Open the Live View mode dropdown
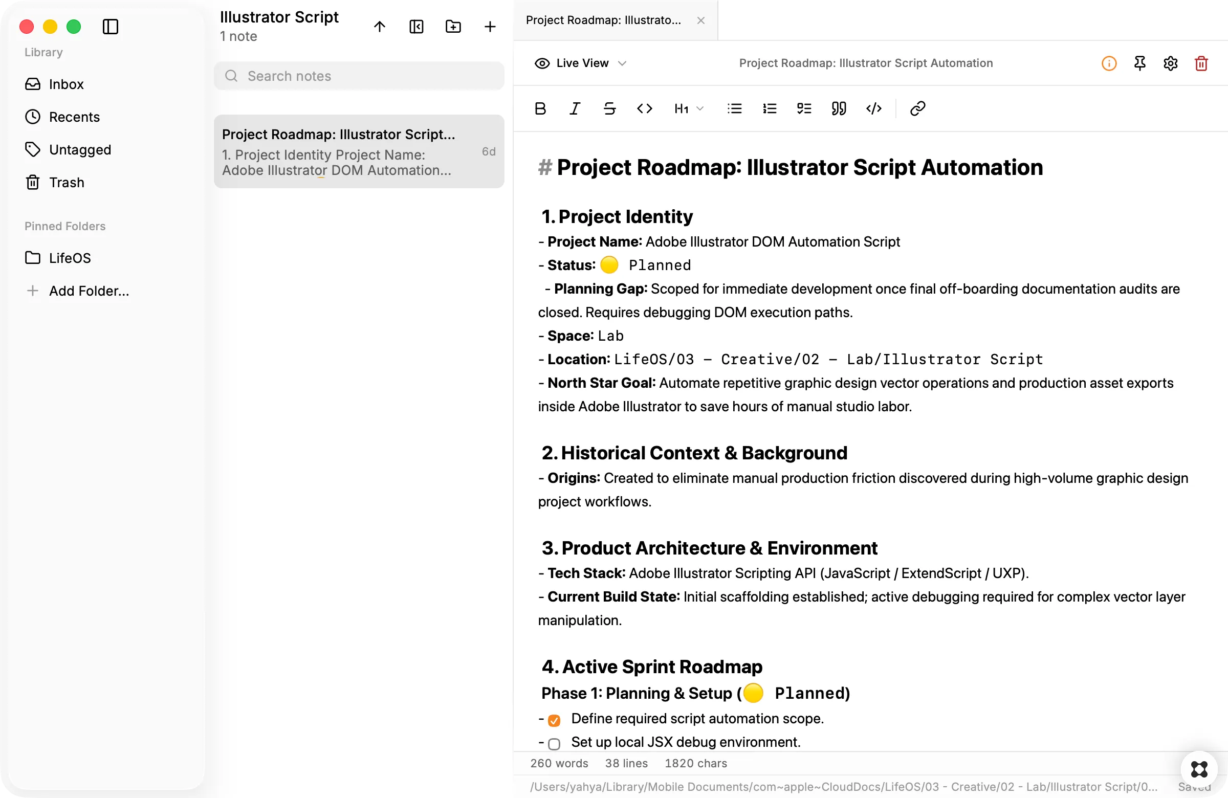The height and width of the screenshot is (798, 1228). tap(581, 63)
